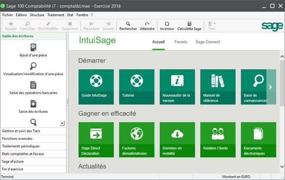Viewport: 285px width, 180px height.
Task: Open the Traitement menu
Action: coord(56,15)
